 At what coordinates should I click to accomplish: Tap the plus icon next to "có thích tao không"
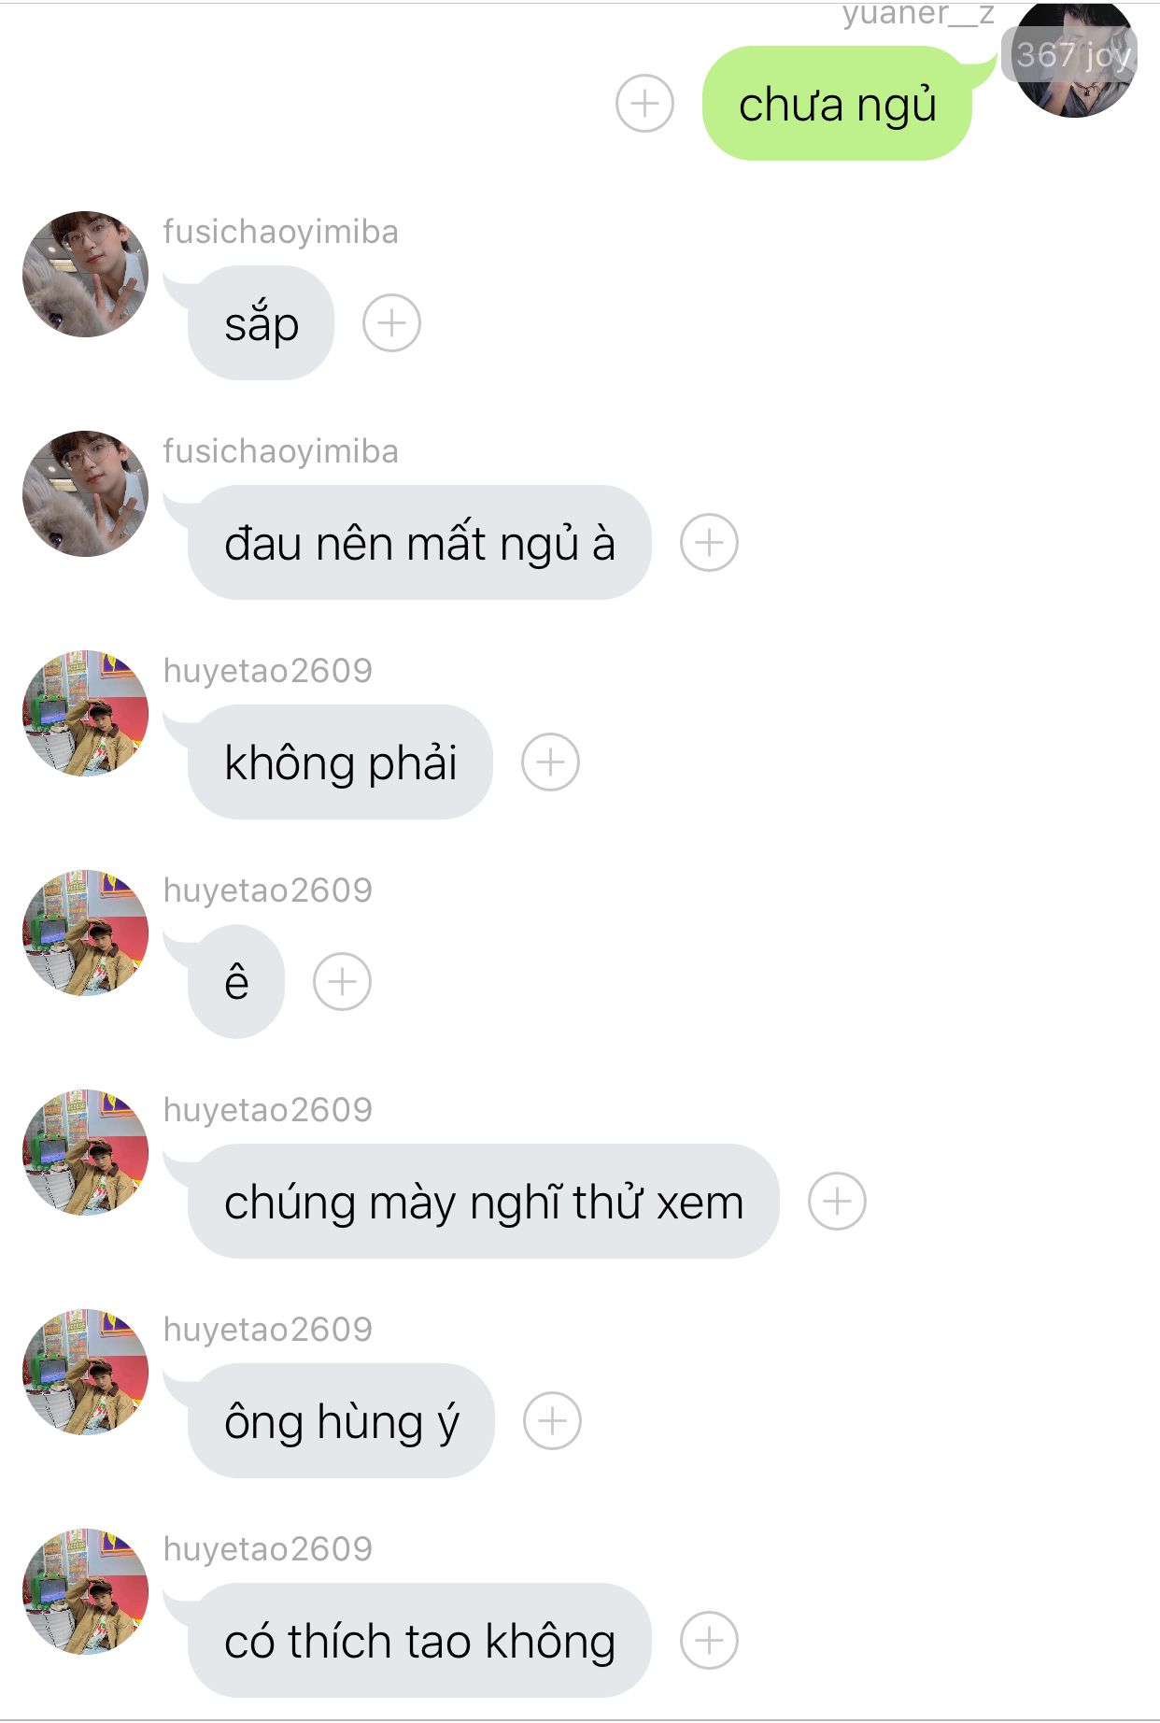pyautogui.click(x=709, y=1641)
